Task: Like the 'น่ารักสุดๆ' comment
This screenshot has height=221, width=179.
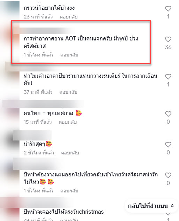Action: 168,145
